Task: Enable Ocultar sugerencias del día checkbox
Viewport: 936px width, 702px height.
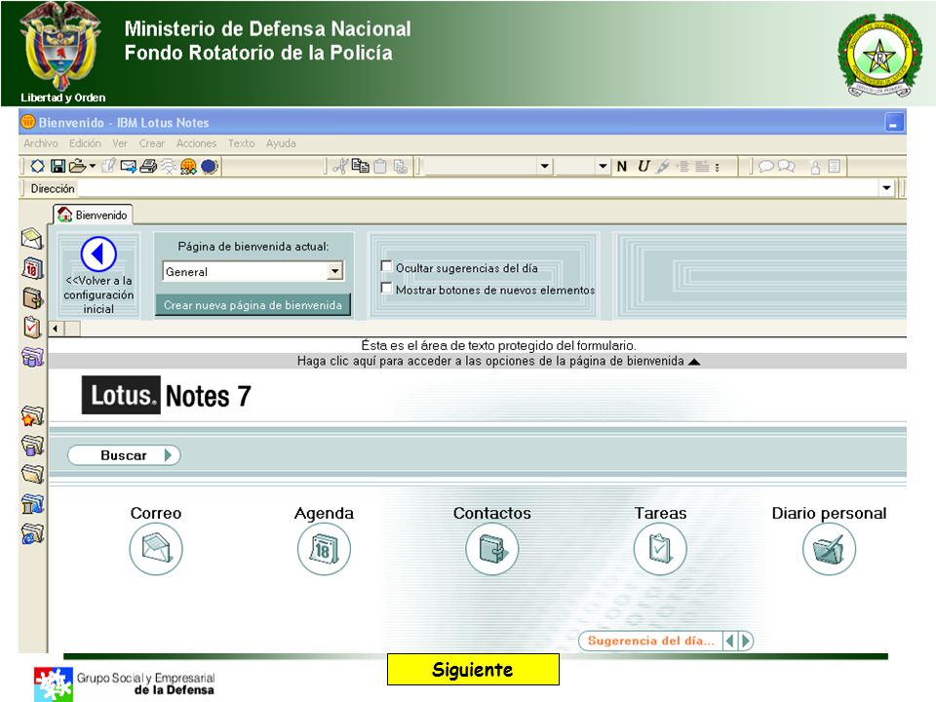Action: point(387,266)
